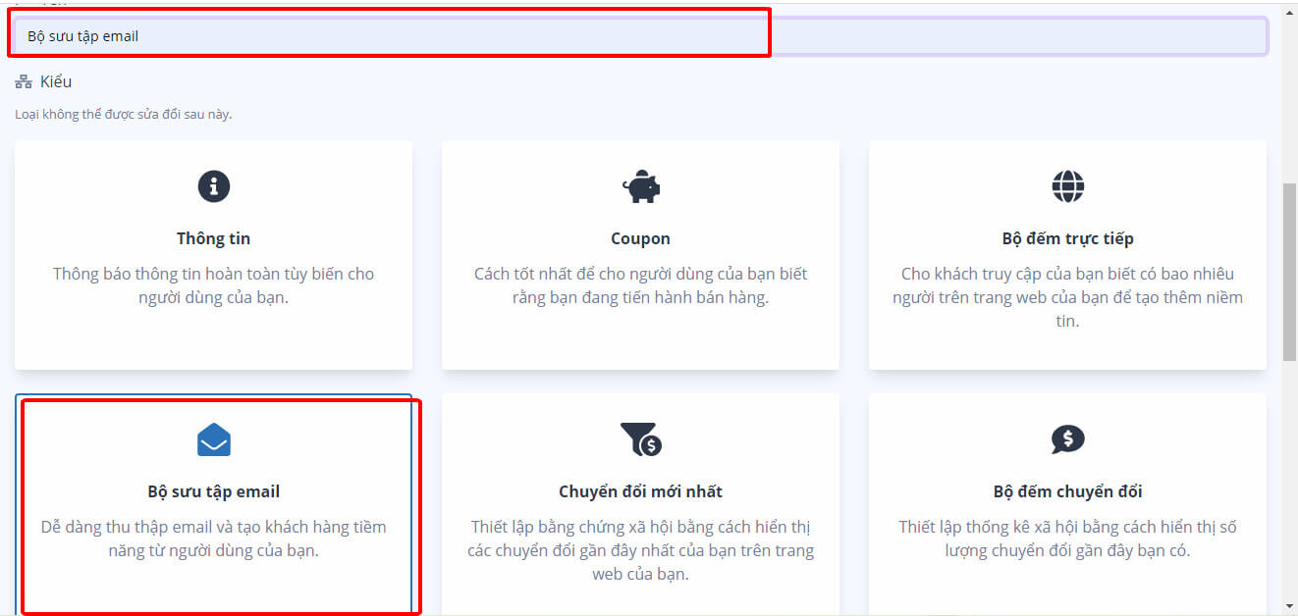
Task: Click the scrollbar up arrow
Action: point(1289,10)
